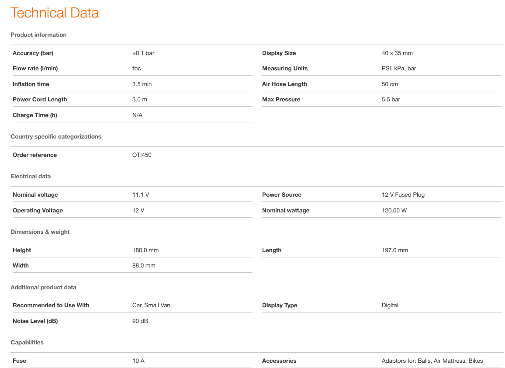Click the Nominal wattage label
Screen dimensions: 505x368
pyautogui.click(x=286, y=210)
